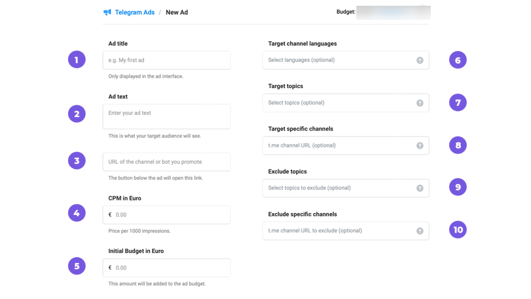The width and height of the screenshot is (531, 299).
Task: Click help icon in Exclude topics field
Action: tap(420, 188)
